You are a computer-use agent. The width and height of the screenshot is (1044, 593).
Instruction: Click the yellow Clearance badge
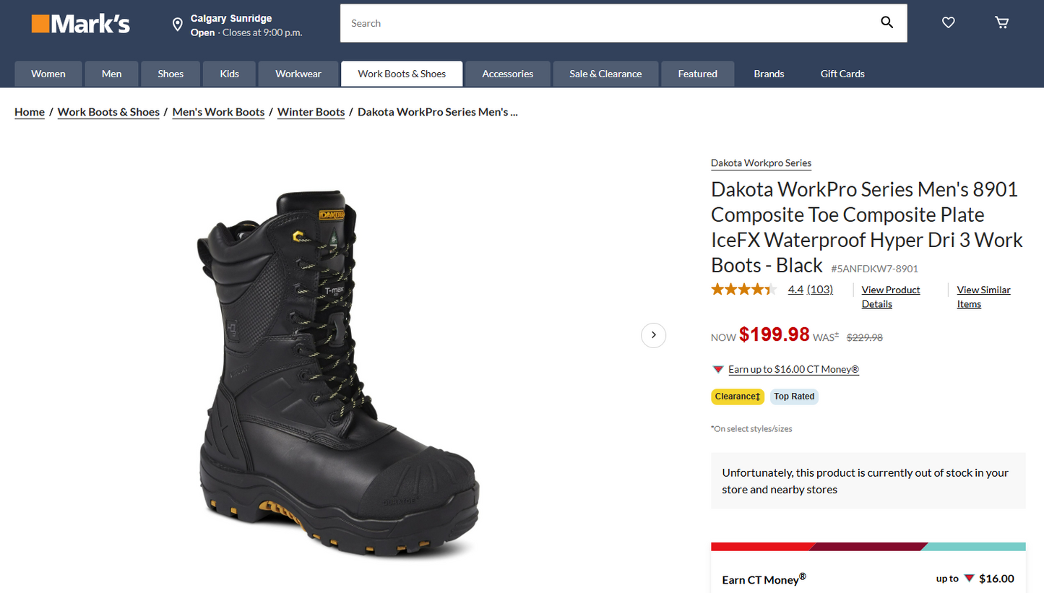737,397
